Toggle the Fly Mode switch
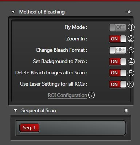Screen dimensions: 140x145 tap(117, 27)
